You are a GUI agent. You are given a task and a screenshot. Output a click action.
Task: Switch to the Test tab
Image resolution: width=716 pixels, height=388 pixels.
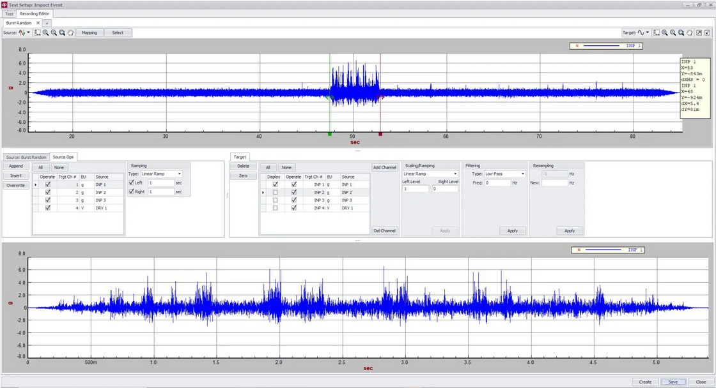tap(9, 13)
